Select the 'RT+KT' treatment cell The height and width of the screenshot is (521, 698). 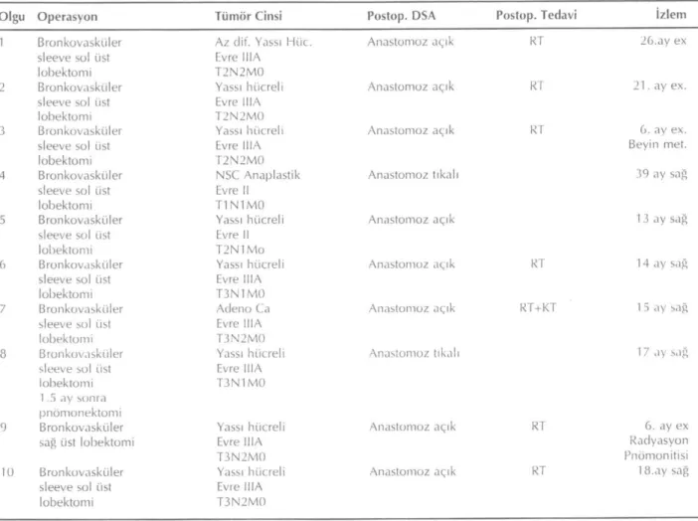point(538,307)
